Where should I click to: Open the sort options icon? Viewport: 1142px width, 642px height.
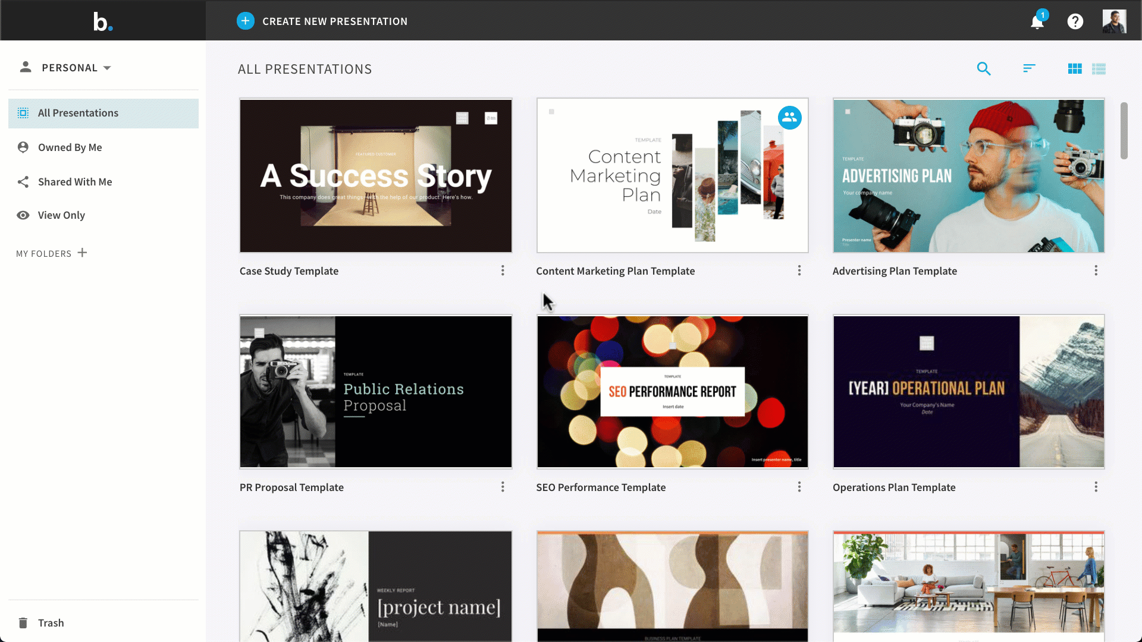click(x=1029, y=69)
